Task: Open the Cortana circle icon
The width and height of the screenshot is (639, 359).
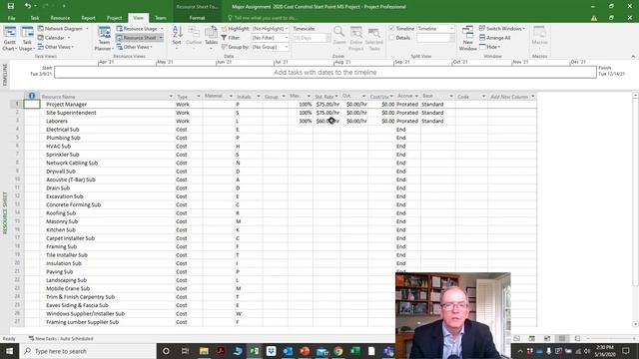Action: tap(166, 351)
